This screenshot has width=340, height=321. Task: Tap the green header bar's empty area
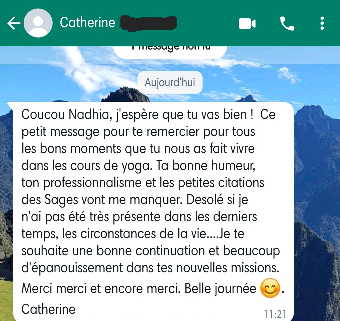207,23
